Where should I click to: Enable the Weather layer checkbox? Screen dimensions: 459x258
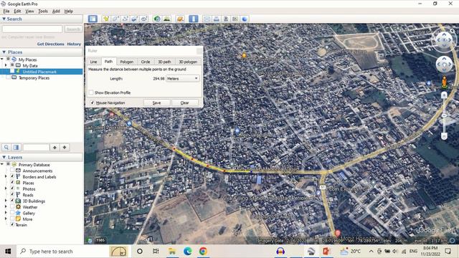tap(12, 207)
